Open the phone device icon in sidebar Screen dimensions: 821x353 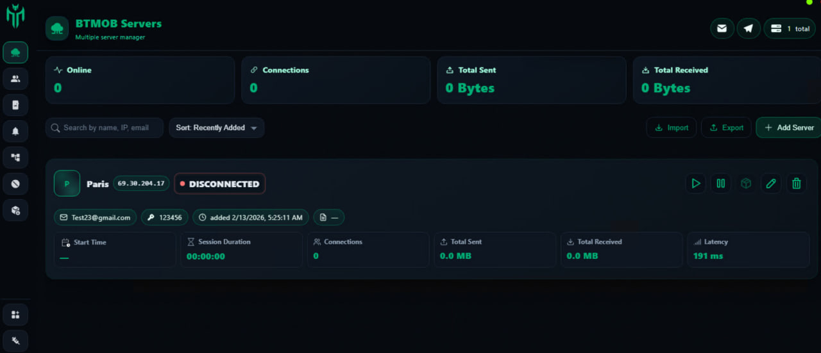point(15,105)
